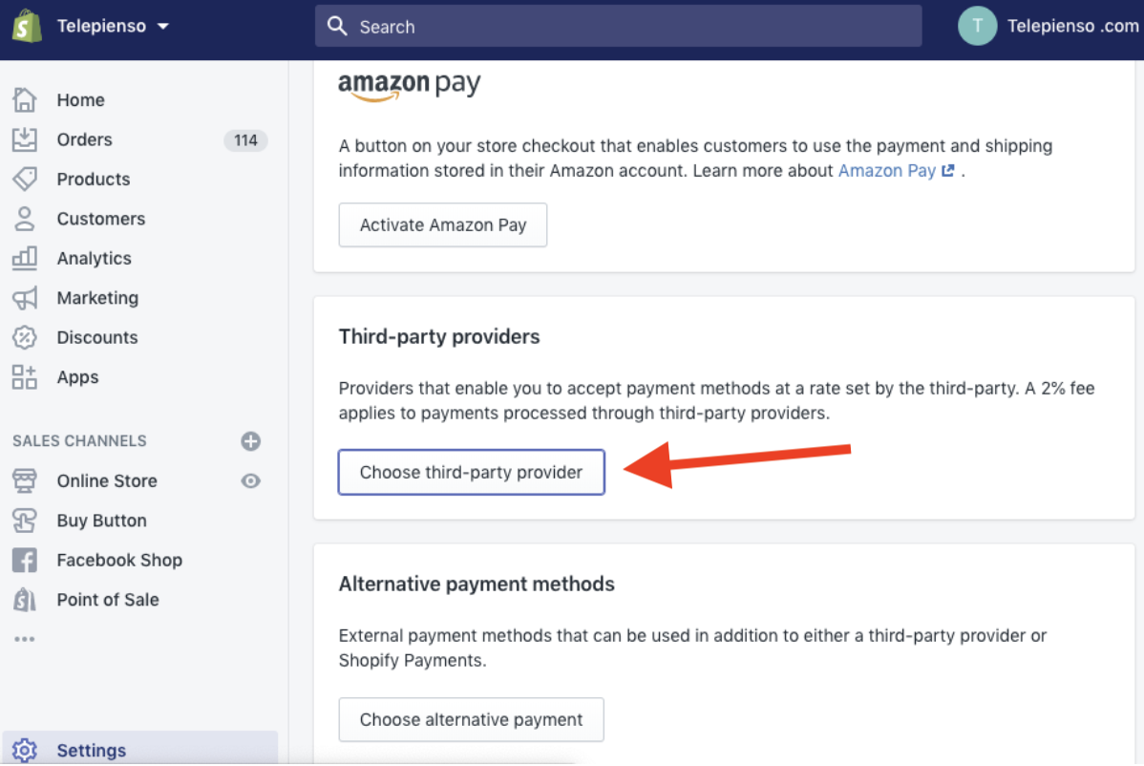
Task: Expand the Telepienso store dropdown arrow
Action: pyautogui.click(x=162, y=26)
